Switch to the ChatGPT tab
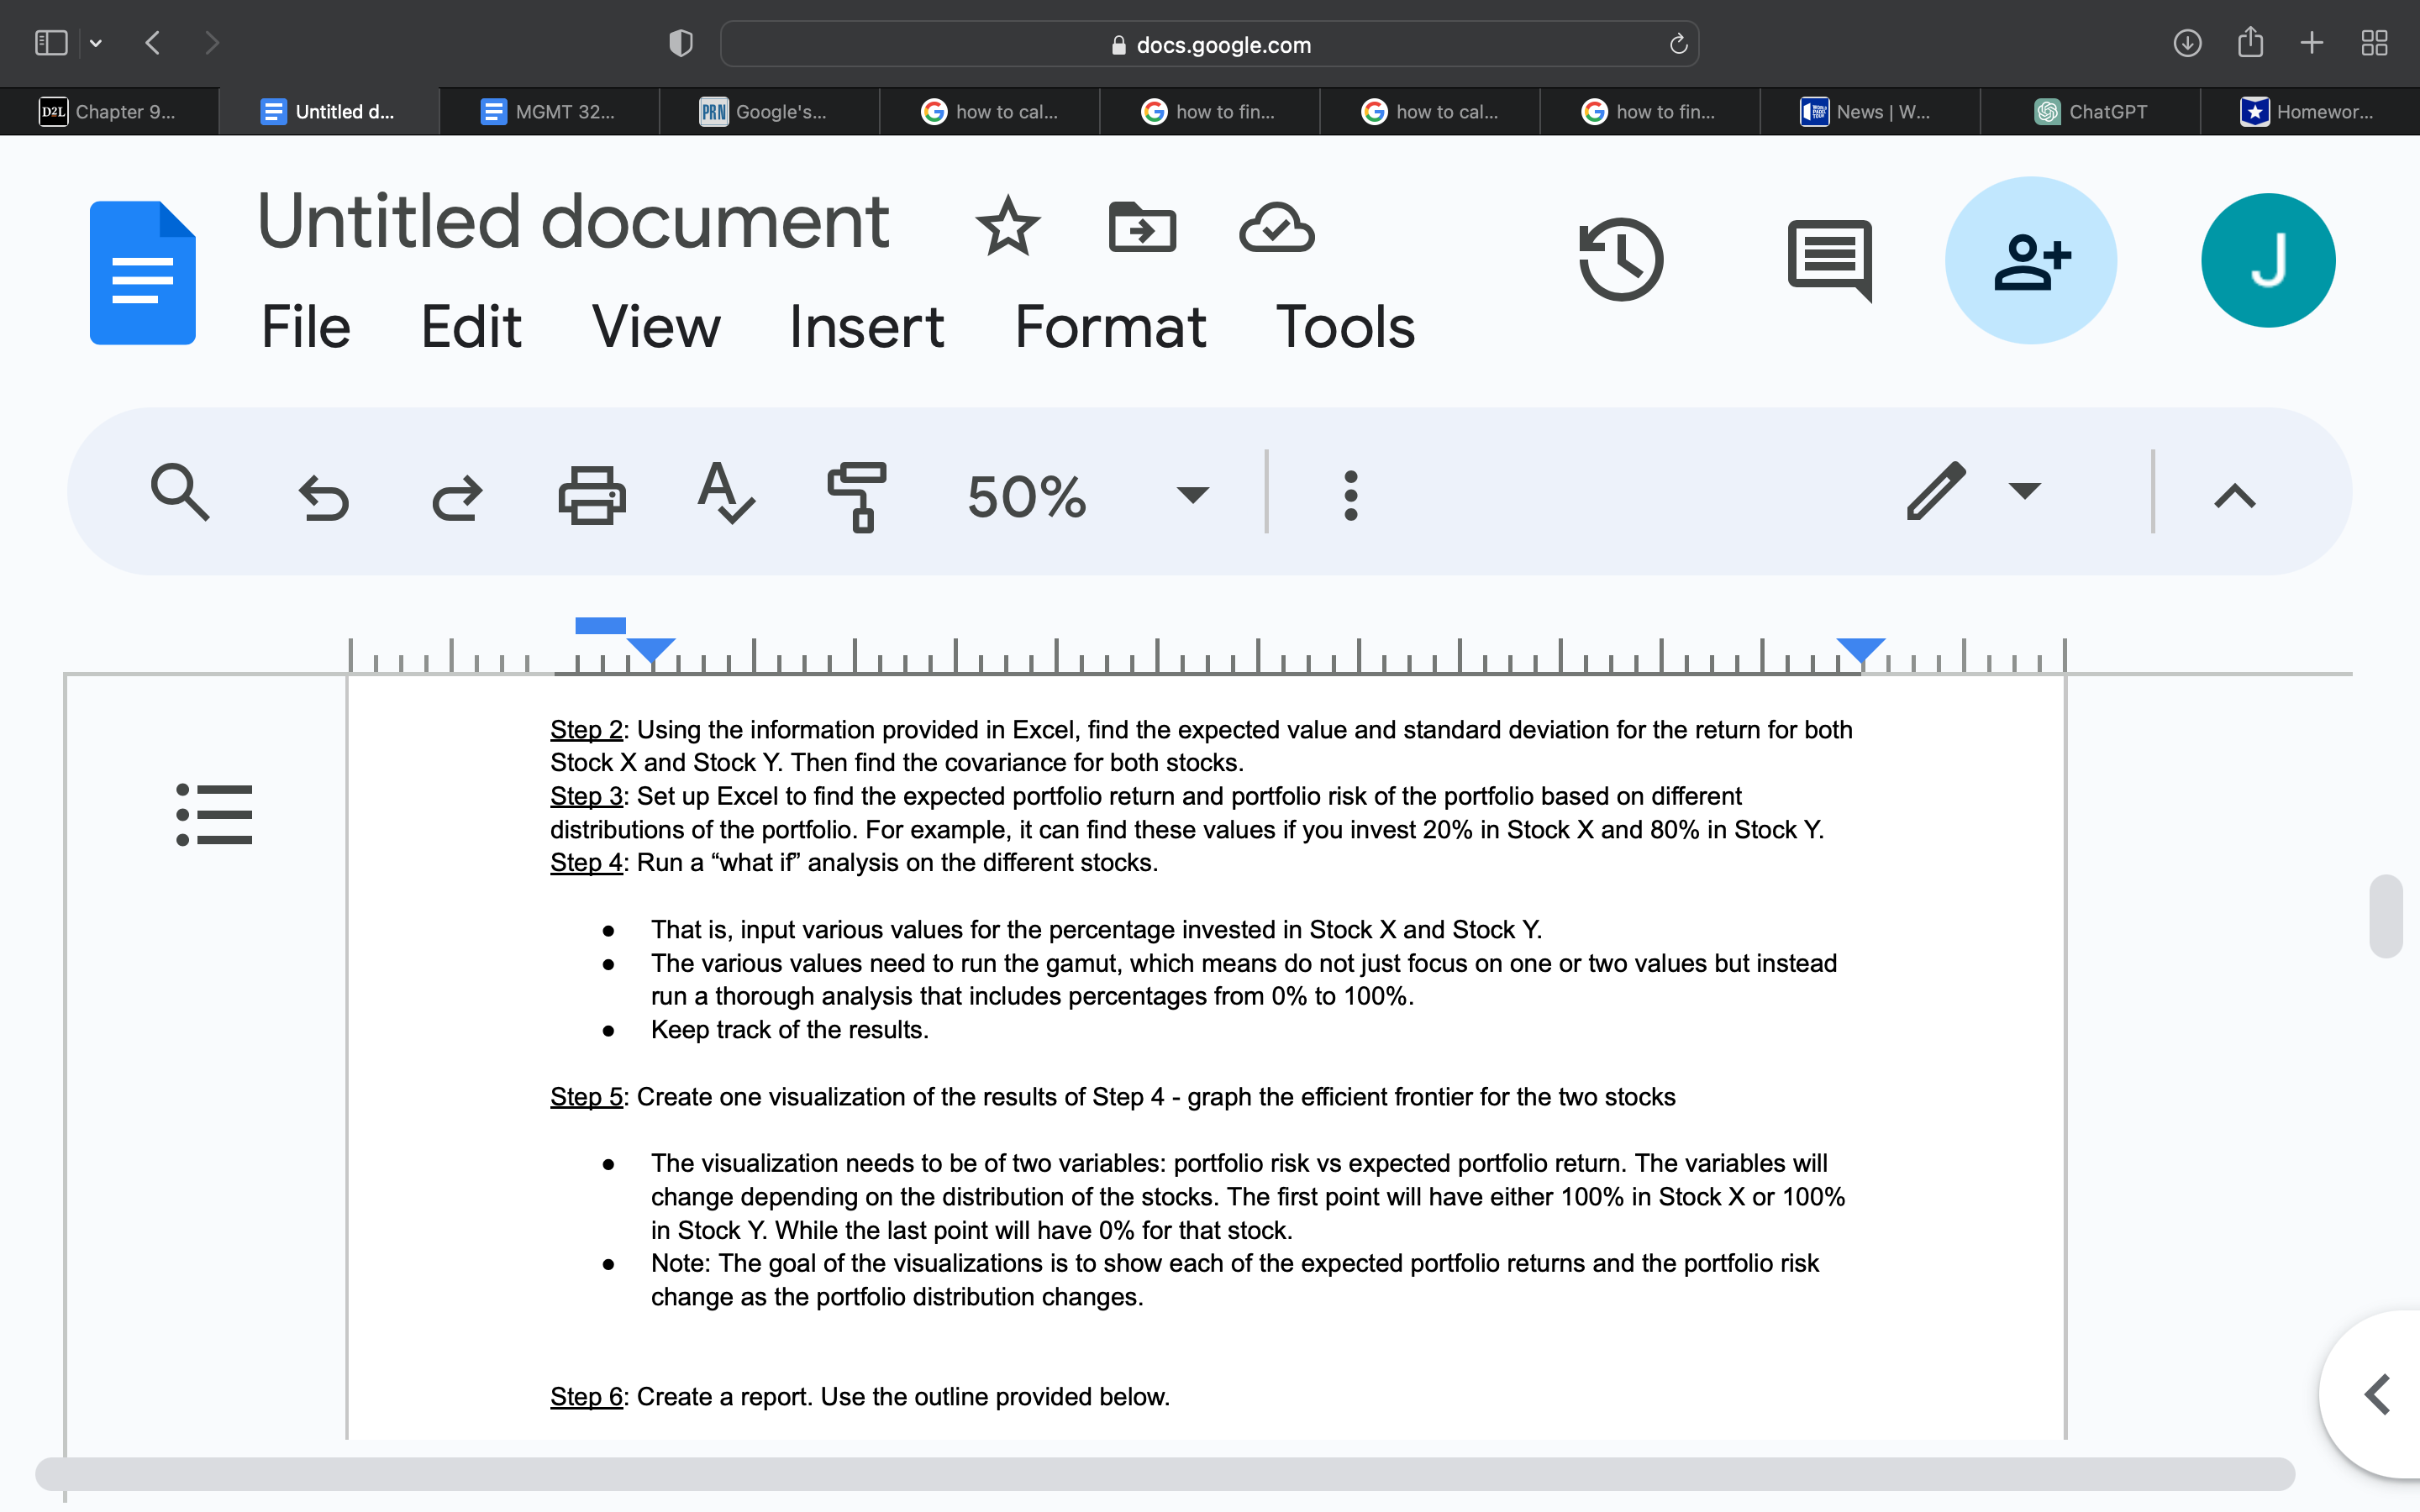Viewport: 2420px width, 1512px height. (x=2090, y=112)
